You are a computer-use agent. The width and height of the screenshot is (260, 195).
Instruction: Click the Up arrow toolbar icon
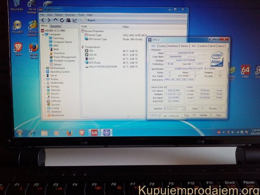(56, 20)
